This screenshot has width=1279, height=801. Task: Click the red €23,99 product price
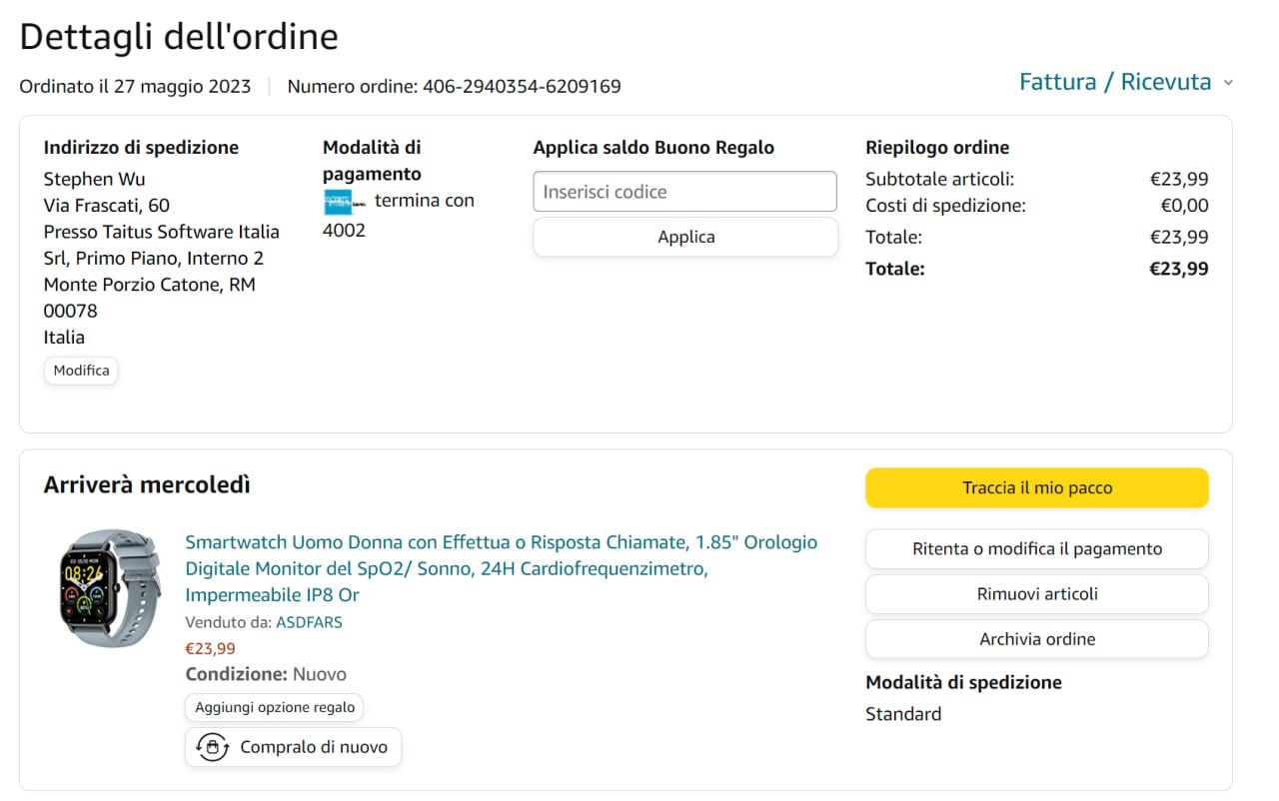click(211, 648)
